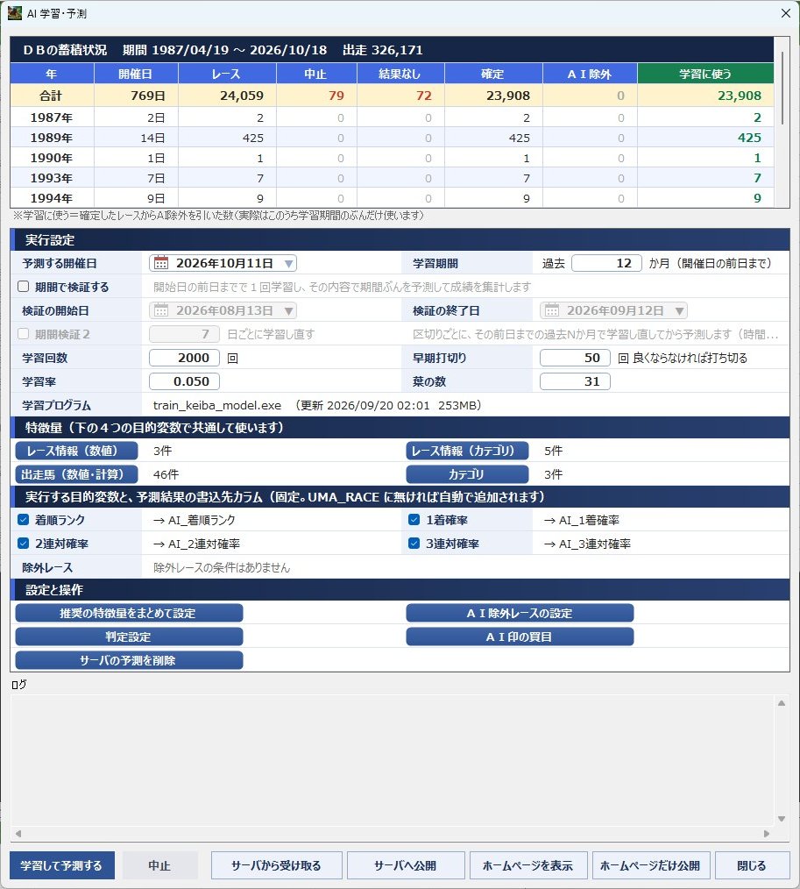800x889 pixels.
Task: Select the 1993年 table row
Action: pos(392,178)
